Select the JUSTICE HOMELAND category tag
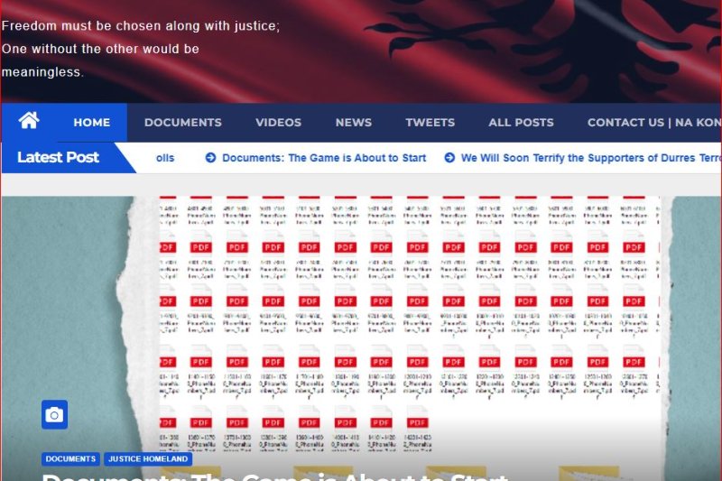722x481 pixels. (148, 459)
